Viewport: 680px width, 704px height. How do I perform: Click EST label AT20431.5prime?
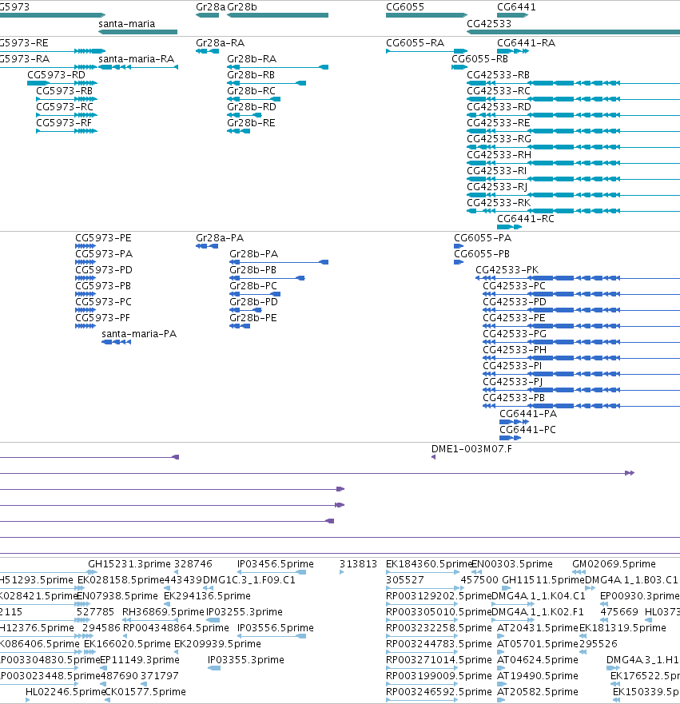coord(538,628)
